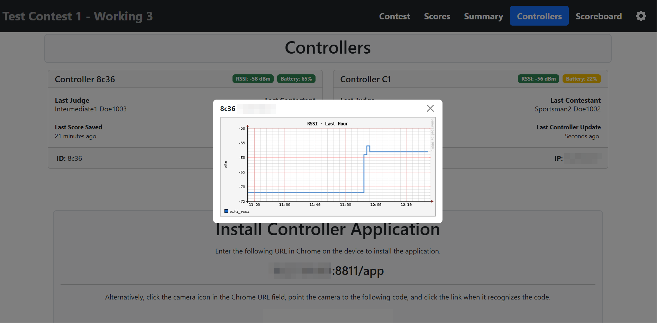
Task: Click the wifi_rssi legend color square
Action: 226,211
